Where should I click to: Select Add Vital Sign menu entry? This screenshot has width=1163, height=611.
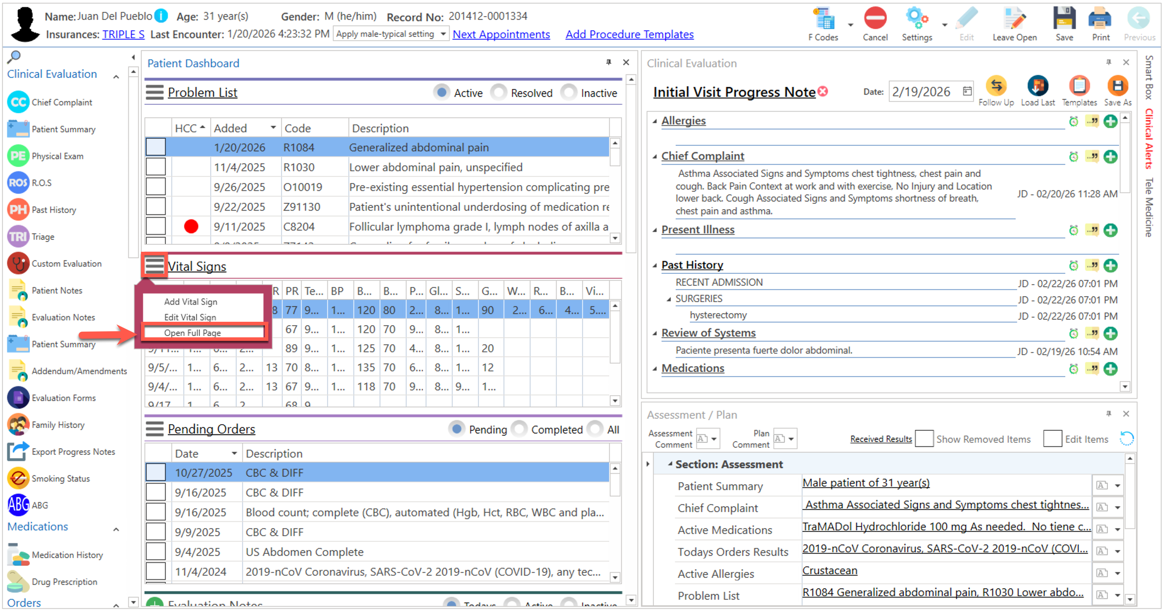pyautogui.click(x=191, y=302)
